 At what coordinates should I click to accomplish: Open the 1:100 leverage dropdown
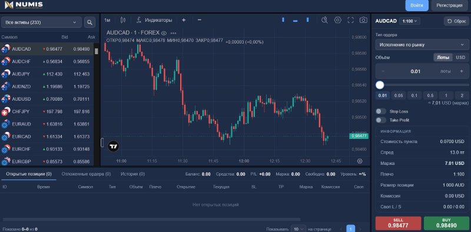pyautogui.click(x=409, y=21)
